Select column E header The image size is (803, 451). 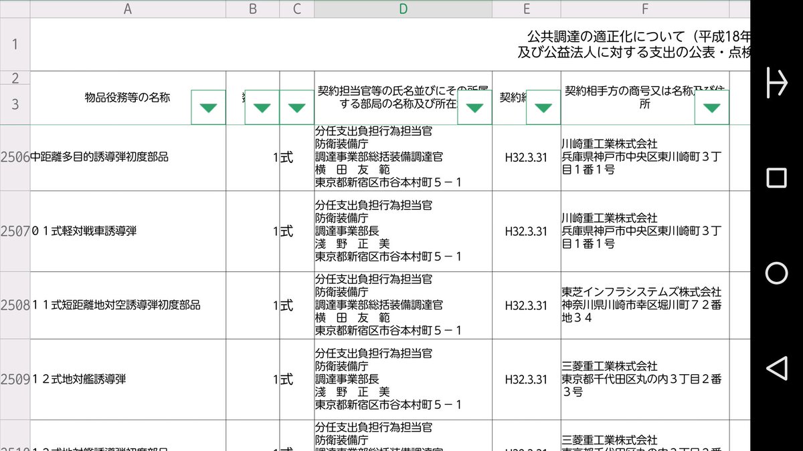point(527,9)
